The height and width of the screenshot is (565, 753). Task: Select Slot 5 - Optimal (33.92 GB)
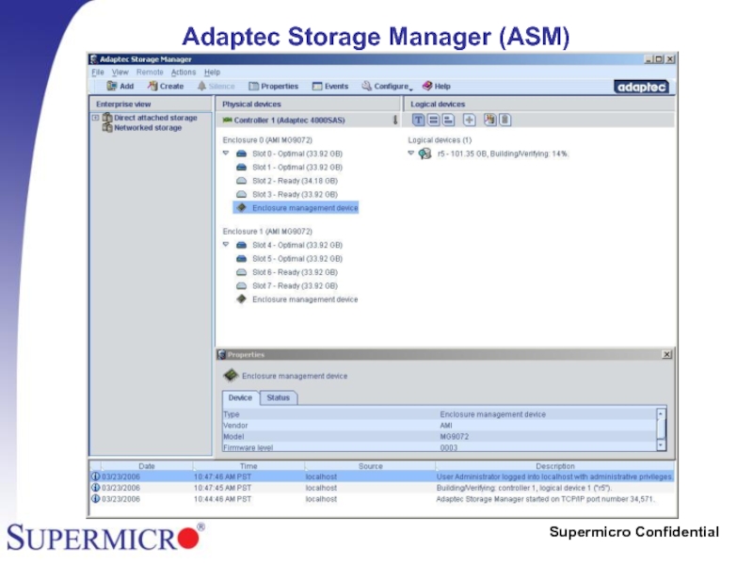(297, 258)
